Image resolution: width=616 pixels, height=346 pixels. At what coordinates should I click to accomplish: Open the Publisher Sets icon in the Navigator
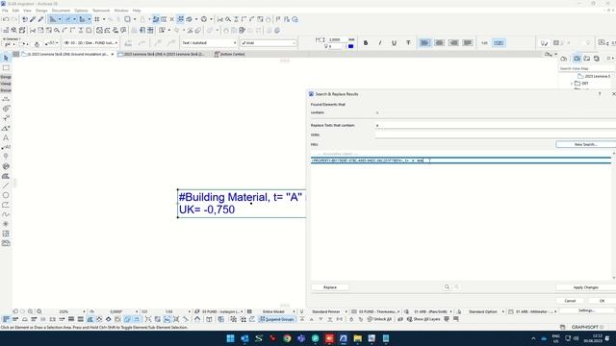click(597, 59)
